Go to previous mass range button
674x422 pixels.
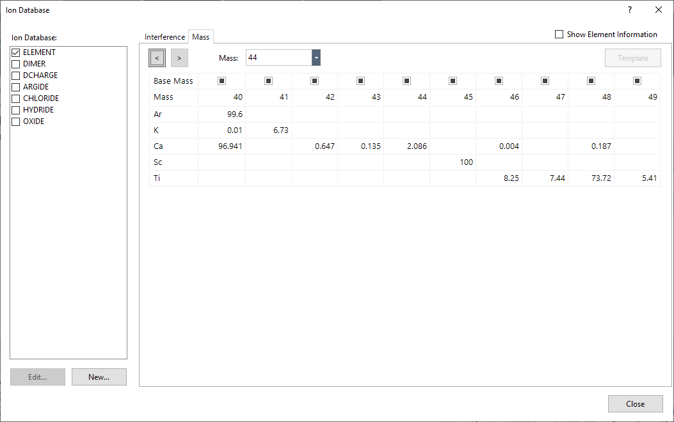pos(157,58)
